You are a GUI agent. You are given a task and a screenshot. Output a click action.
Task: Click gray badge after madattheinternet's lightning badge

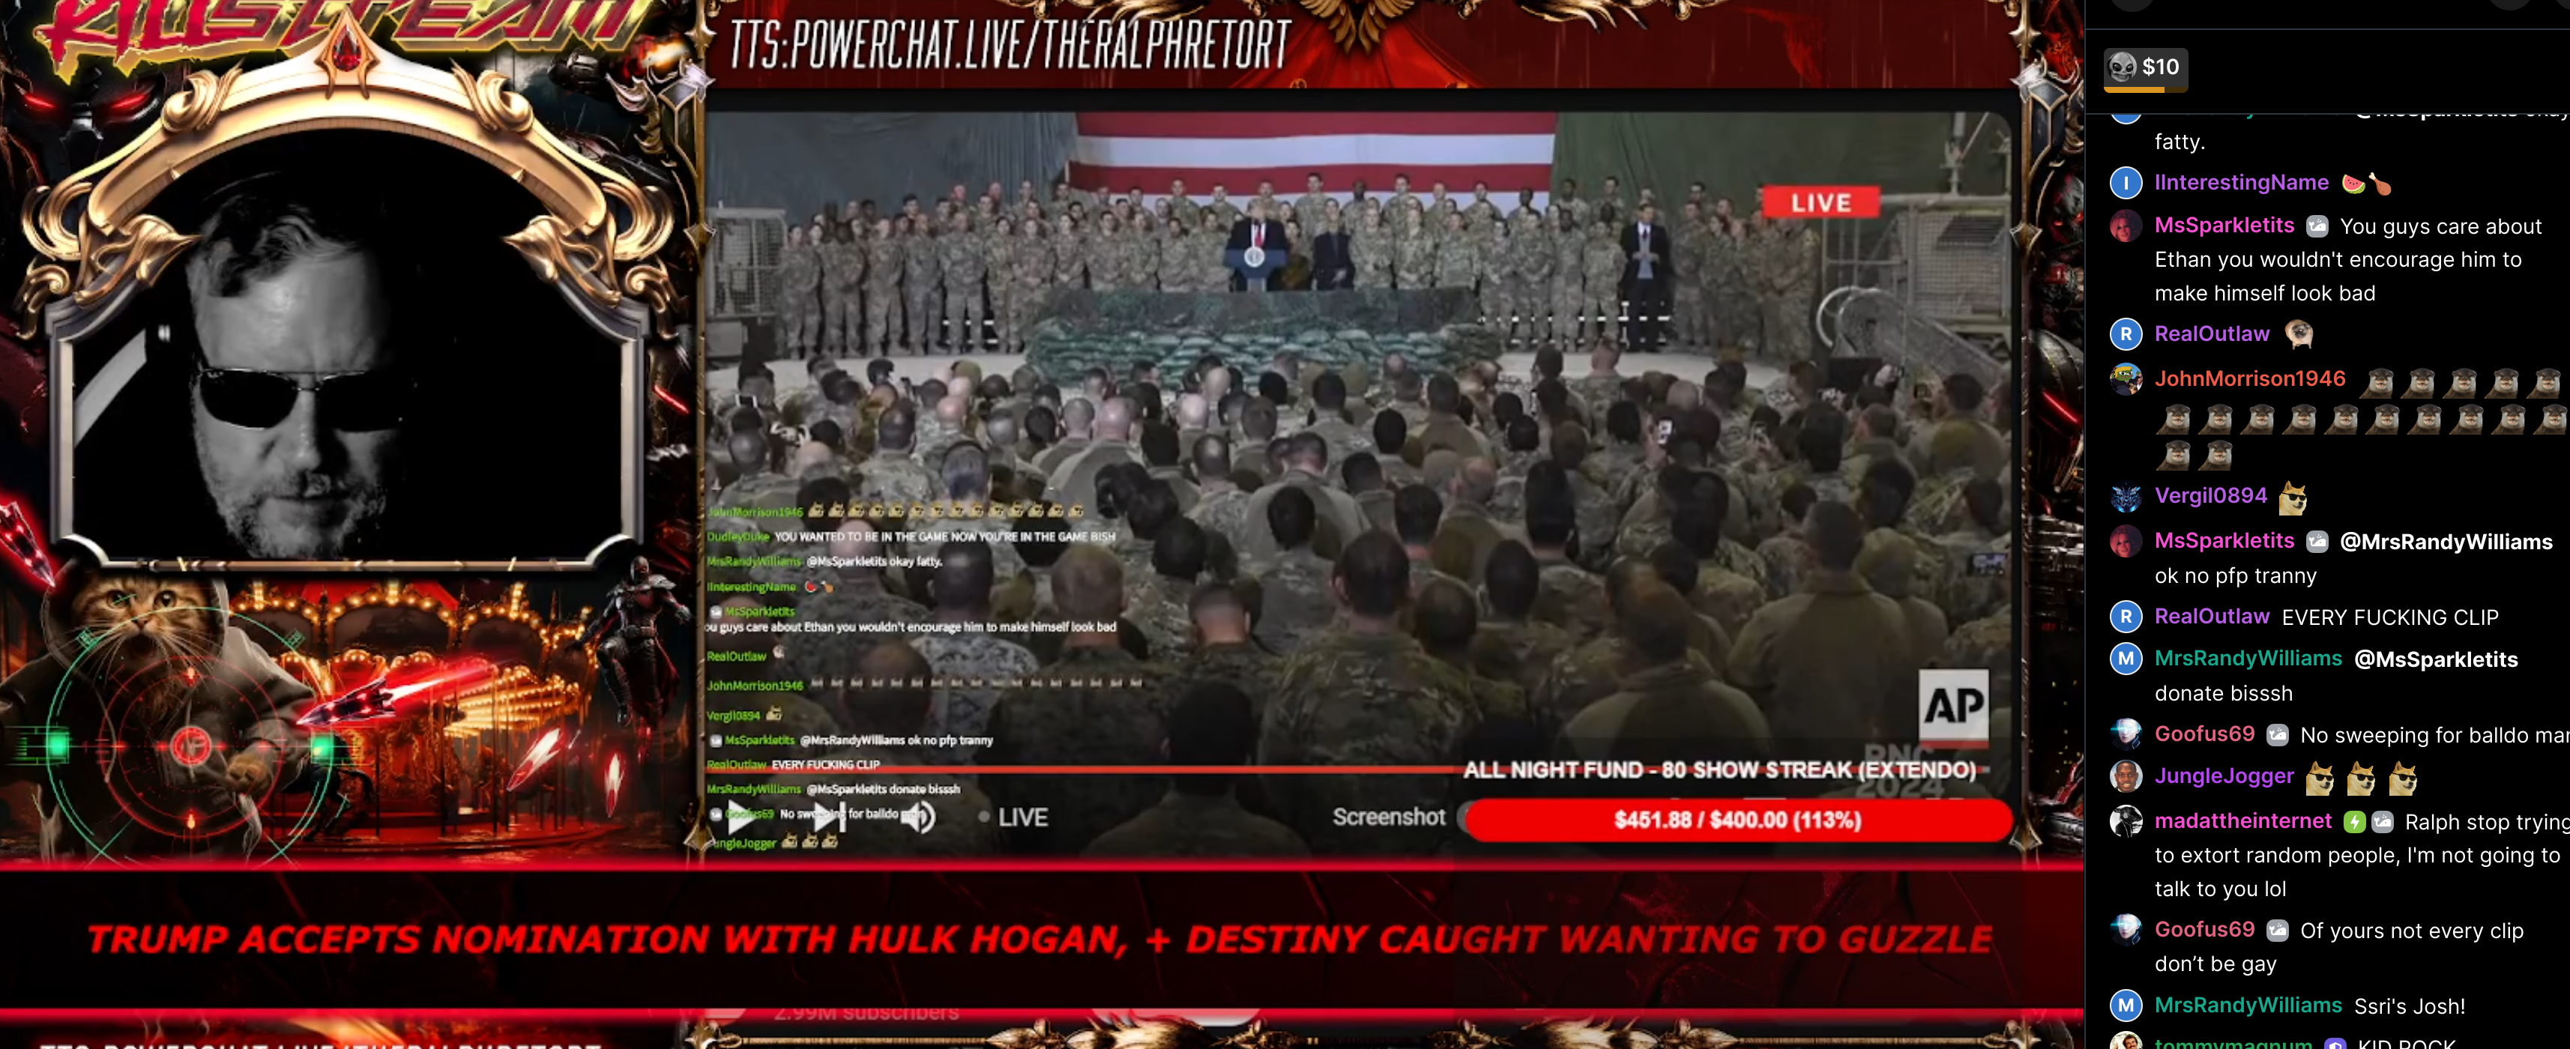point(2383,823)
